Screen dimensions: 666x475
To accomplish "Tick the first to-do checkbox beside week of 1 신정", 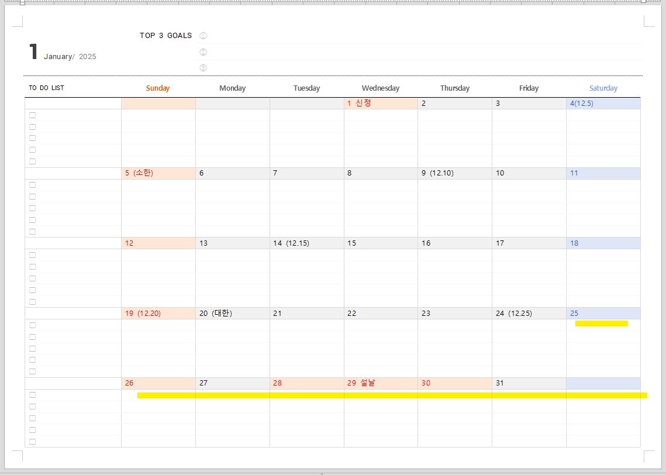I will [x=32, y=115].
